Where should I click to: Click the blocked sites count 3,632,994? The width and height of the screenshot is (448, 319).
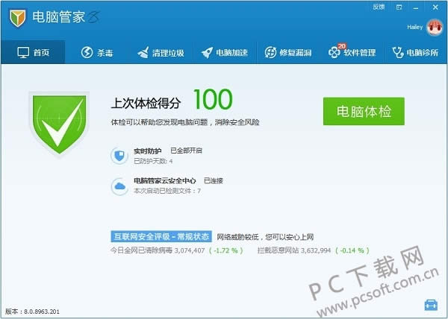point(316,250)
